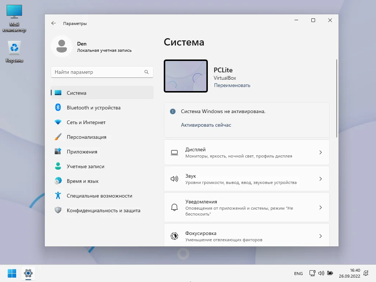Click the Приложения sidebar icon
Viewport: 376px width, 282px height.
pos(58,151)
